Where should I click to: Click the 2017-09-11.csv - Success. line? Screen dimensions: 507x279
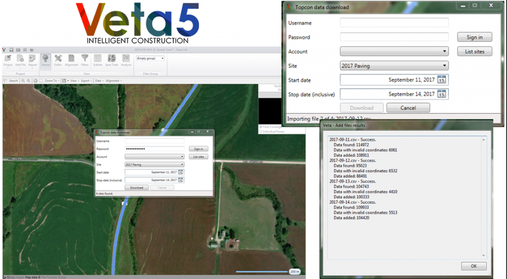[353, 139]
